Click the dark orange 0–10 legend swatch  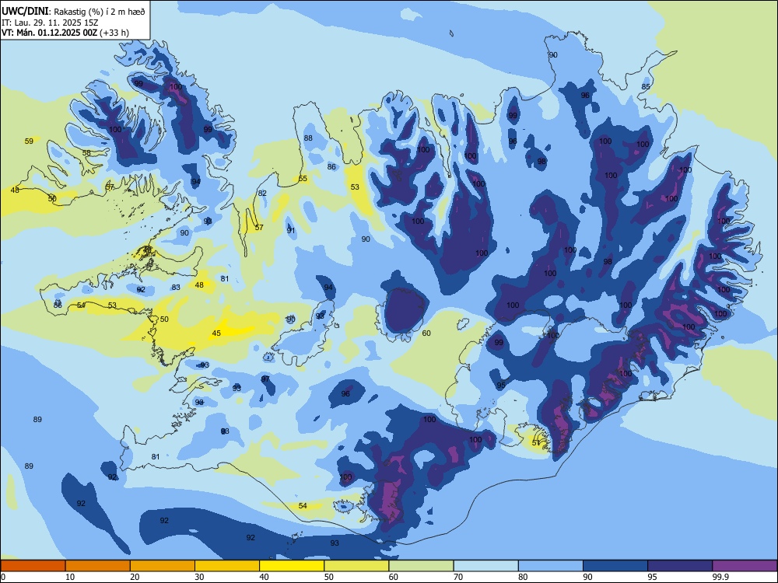(x=33, y=565)
